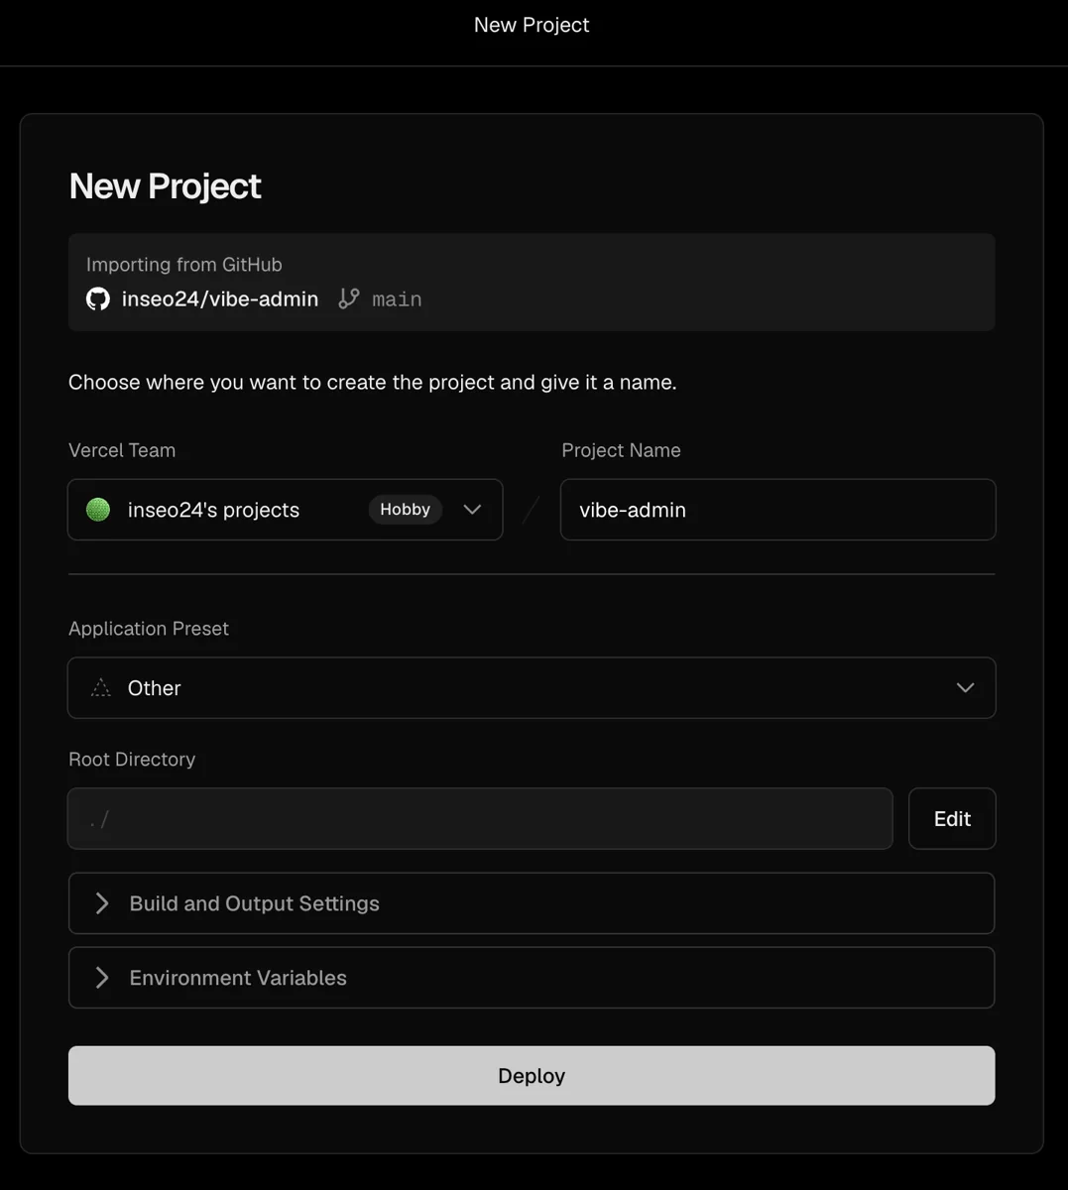This screenshot has width=1068, height=1190.
Task: Click the 'Choose where you want' instruction text
Action: (373, 383)
